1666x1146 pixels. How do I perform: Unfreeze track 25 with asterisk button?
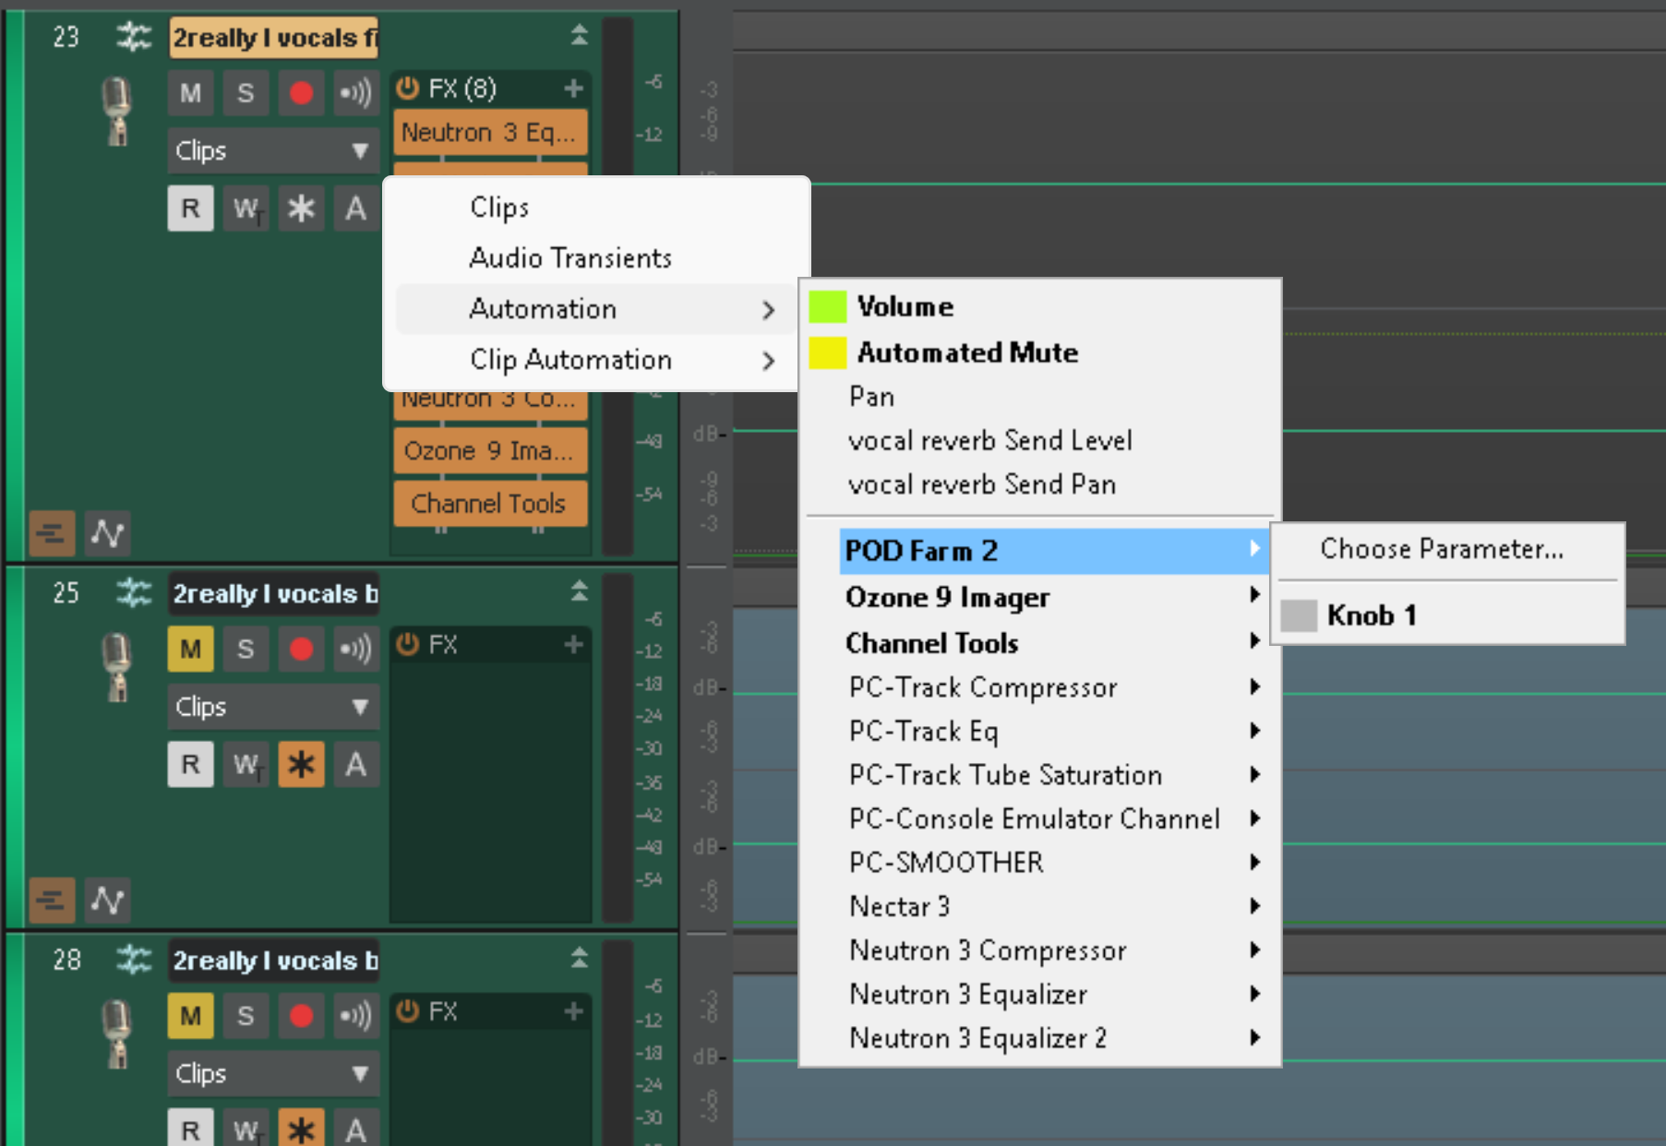(301, 765)
